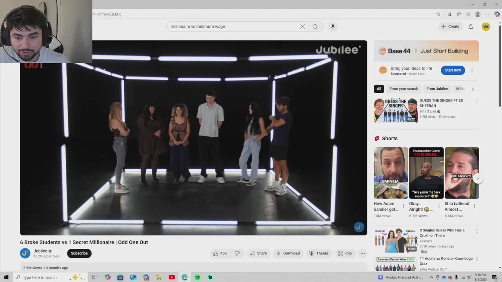Open the Copilot sidebar icon in browser
The image size is (502, 282).
497,14
